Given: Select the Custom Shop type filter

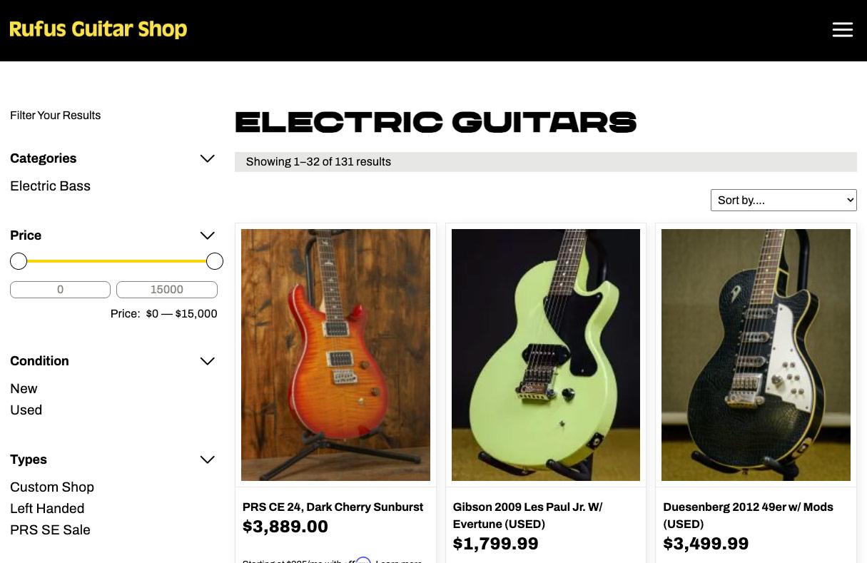Looking at the screenshot, I should (52, 487).
